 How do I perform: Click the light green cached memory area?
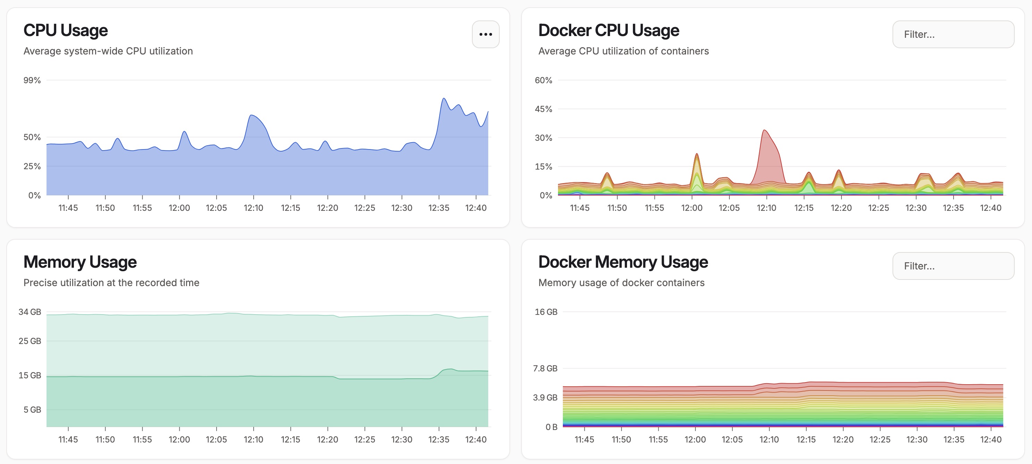240,344
